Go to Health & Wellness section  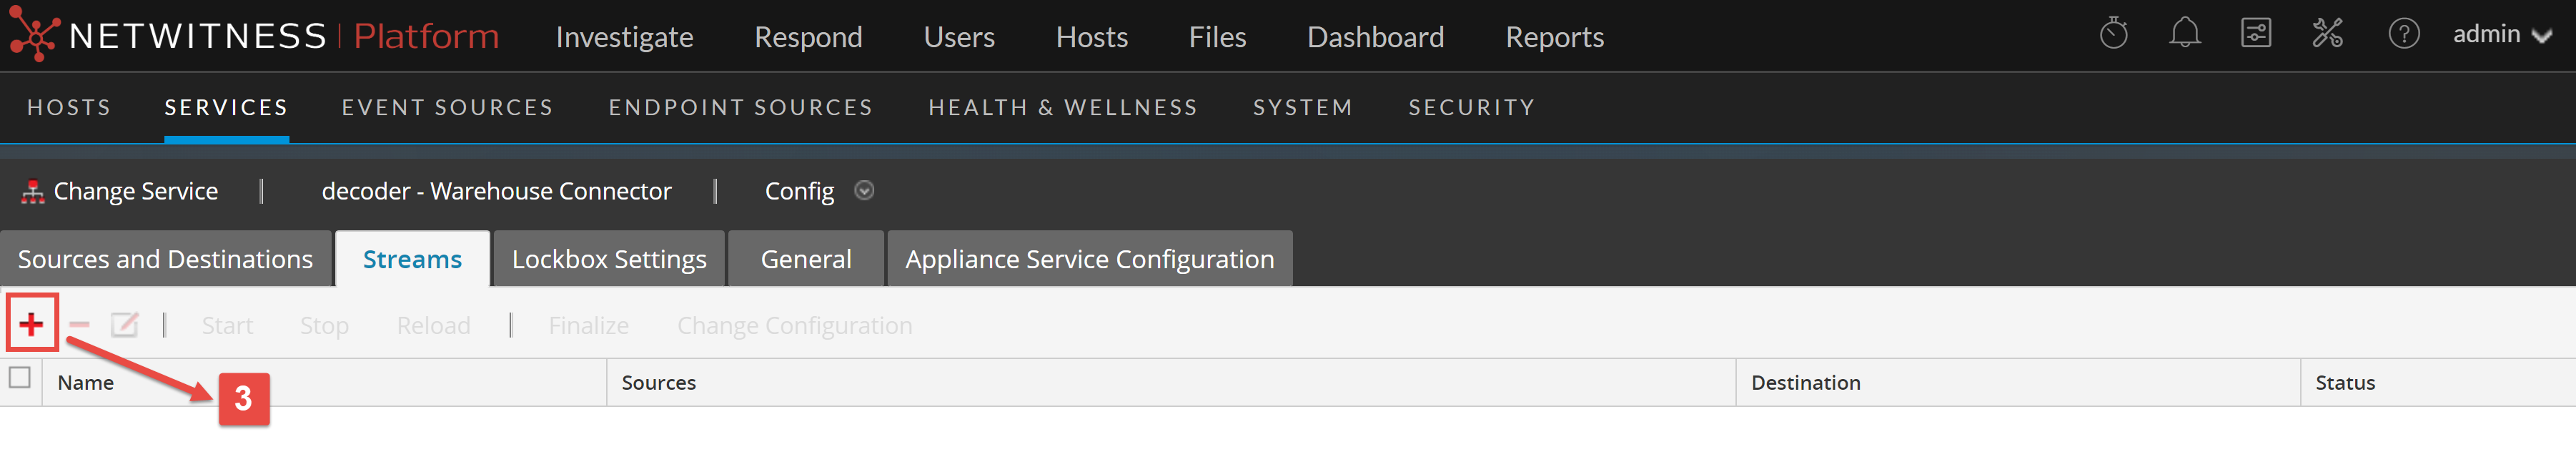[1062, 107]
